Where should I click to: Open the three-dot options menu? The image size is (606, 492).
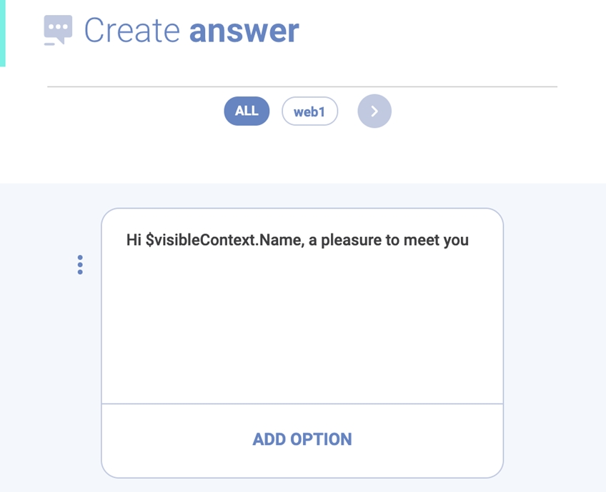(80, 265)
